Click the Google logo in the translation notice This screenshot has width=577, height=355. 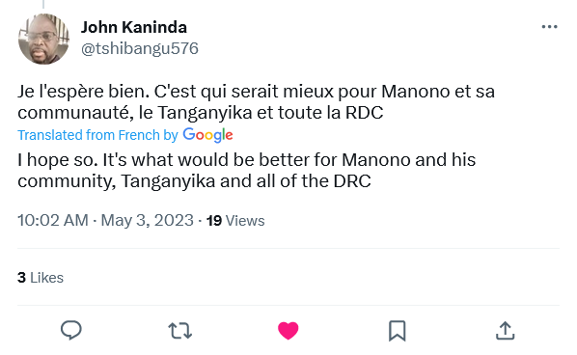click(207, 135)
